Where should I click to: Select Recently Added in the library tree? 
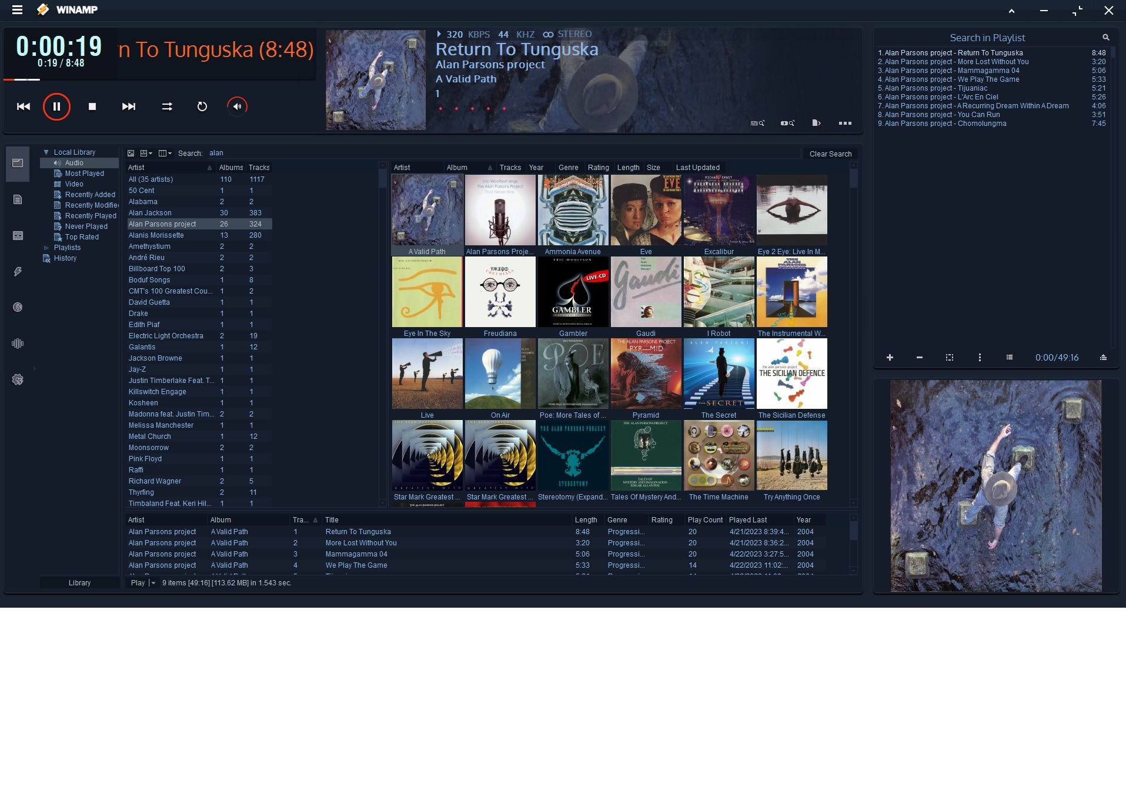(90, 195)
